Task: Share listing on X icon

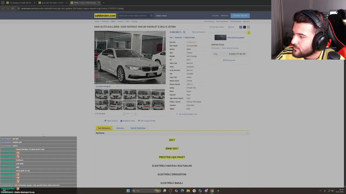Action: point(244,27)
